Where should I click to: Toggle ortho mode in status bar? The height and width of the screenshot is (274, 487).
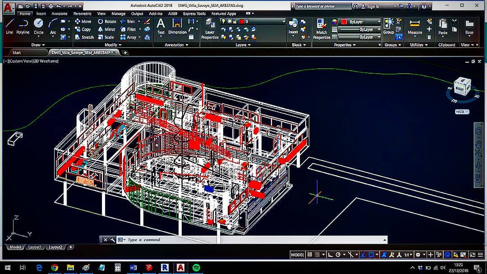(x=331, y=255)
